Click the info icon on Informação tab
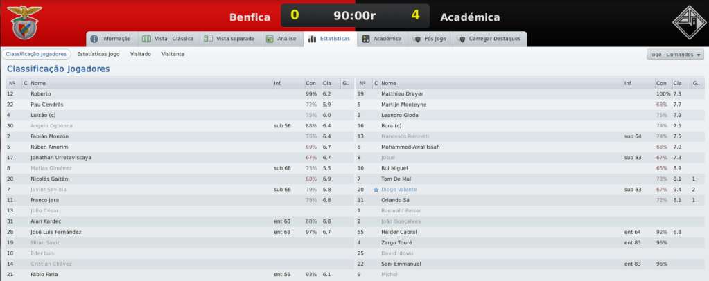The image size is (709, 281). tap(94, 39)
